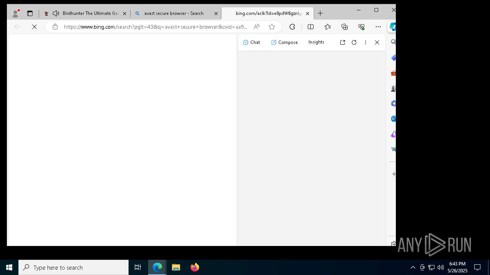Open a new tab with plus button
490x275 pixels.
(320, 13)
